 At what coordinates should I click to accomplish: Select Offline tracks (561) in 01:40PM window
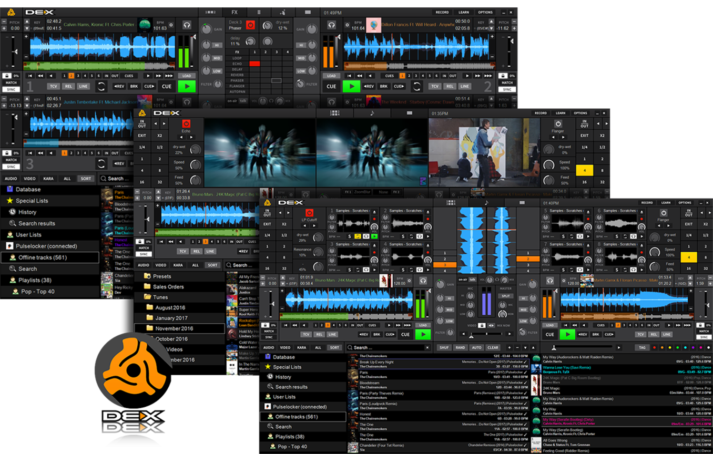click(x=303, y=417)
